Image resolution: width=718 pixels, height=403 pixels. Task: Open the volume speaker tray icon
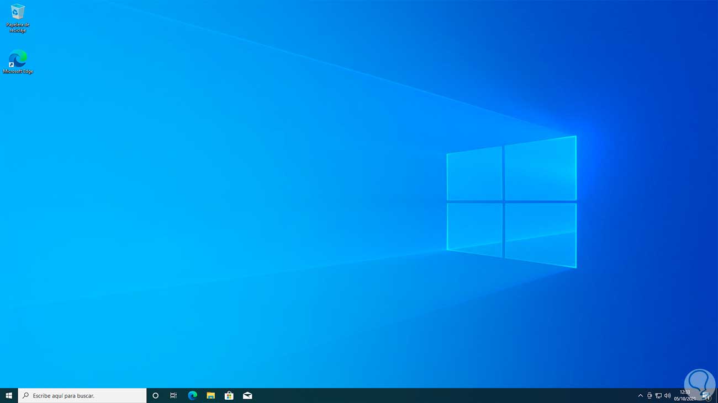point(667,395)
